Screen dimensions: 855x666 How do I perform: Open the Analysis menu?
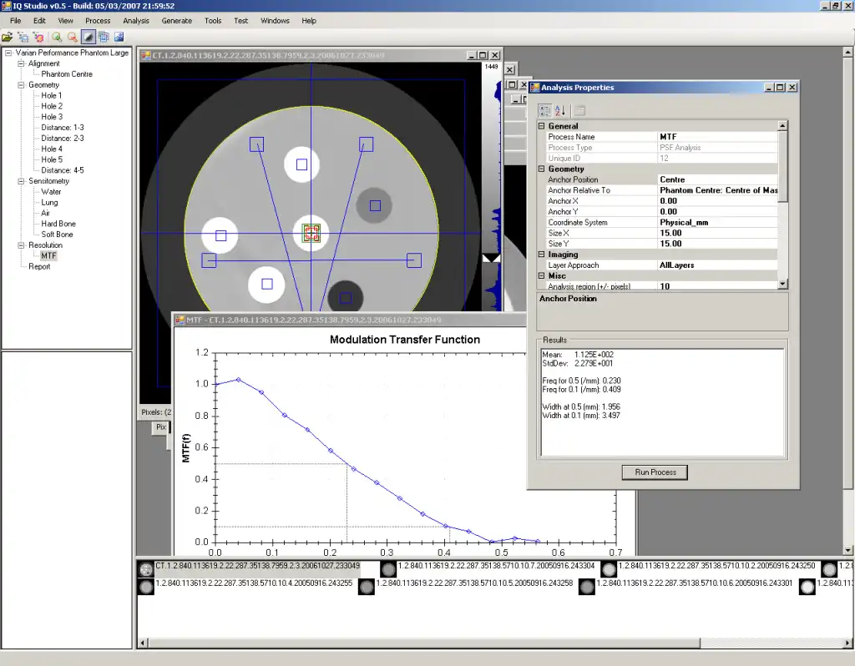[x=136, y=21]
